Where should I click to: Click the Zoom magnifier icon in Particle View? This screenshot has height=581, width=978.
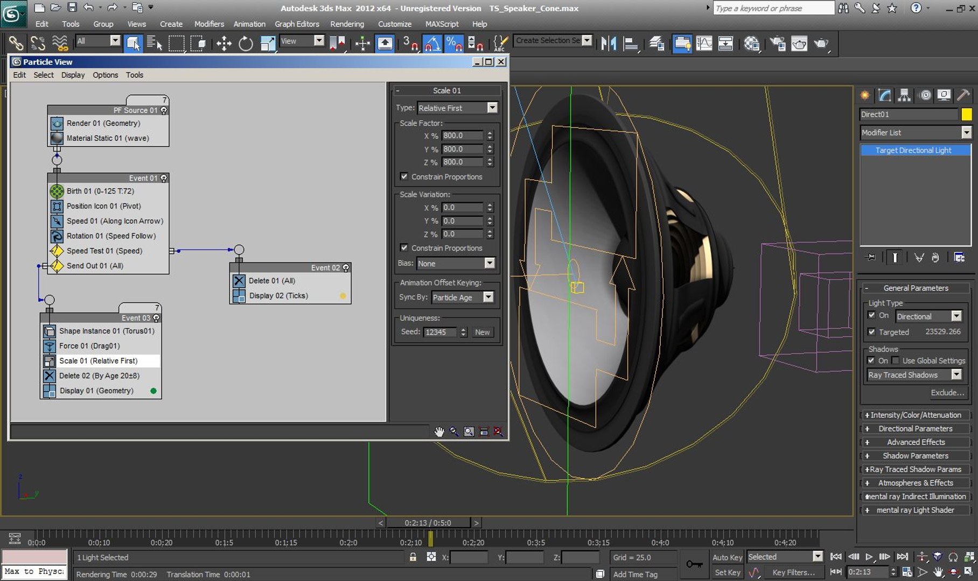click(455, 431)
